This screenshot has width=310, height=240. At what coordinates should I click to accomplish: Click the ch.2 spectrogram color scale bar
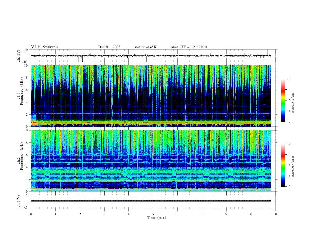click(283, 165)
